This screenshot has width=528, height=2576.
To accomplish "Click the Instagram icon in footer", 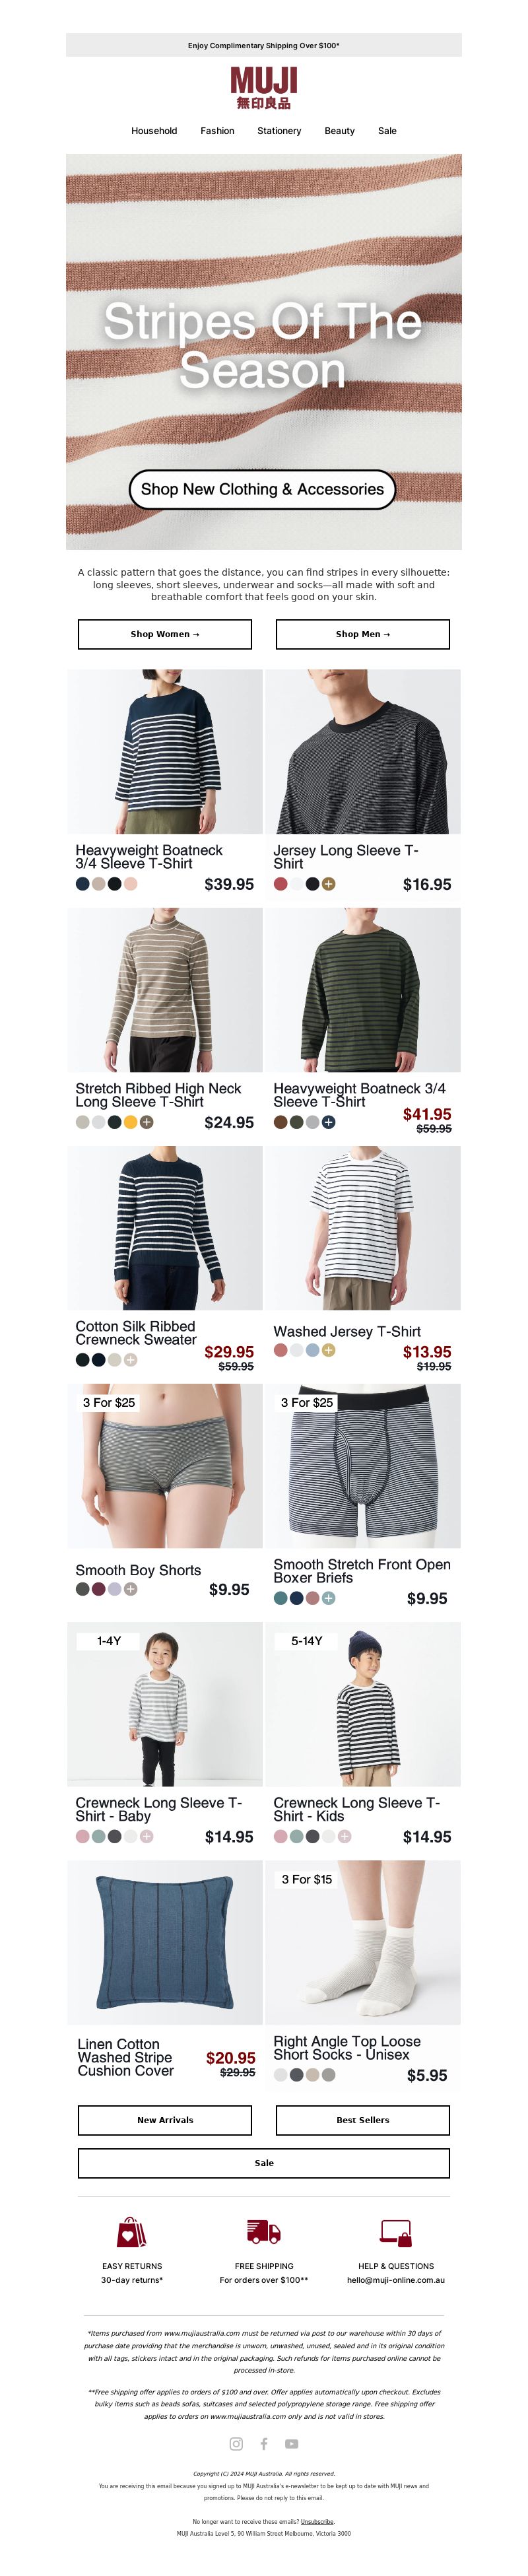I will (x=236, y=2444).
